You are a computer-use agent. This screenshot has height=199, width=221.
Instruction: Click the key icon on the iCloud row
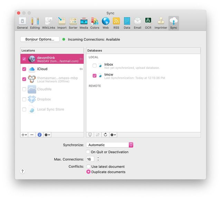click(x=81, y=69)
